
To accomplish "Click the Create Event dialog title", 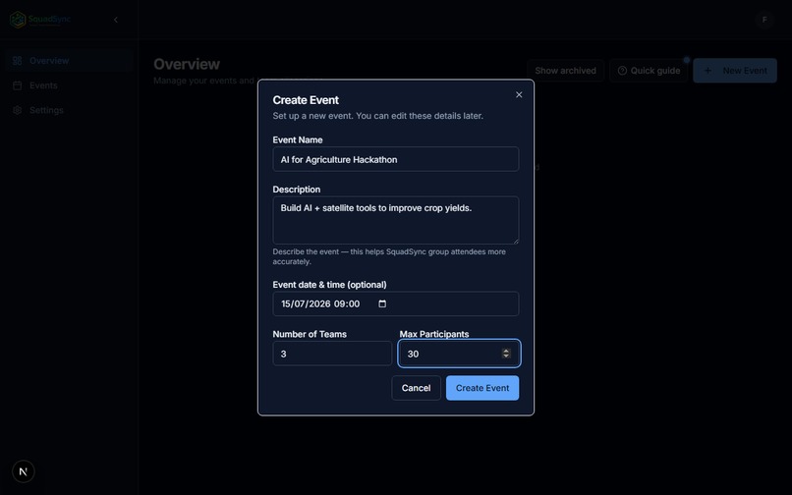I will [x=306, y=100].
